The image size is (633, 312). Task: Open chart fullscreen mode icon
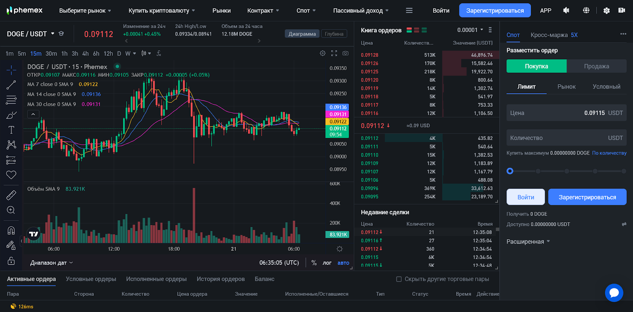click(x=334, y=53)
